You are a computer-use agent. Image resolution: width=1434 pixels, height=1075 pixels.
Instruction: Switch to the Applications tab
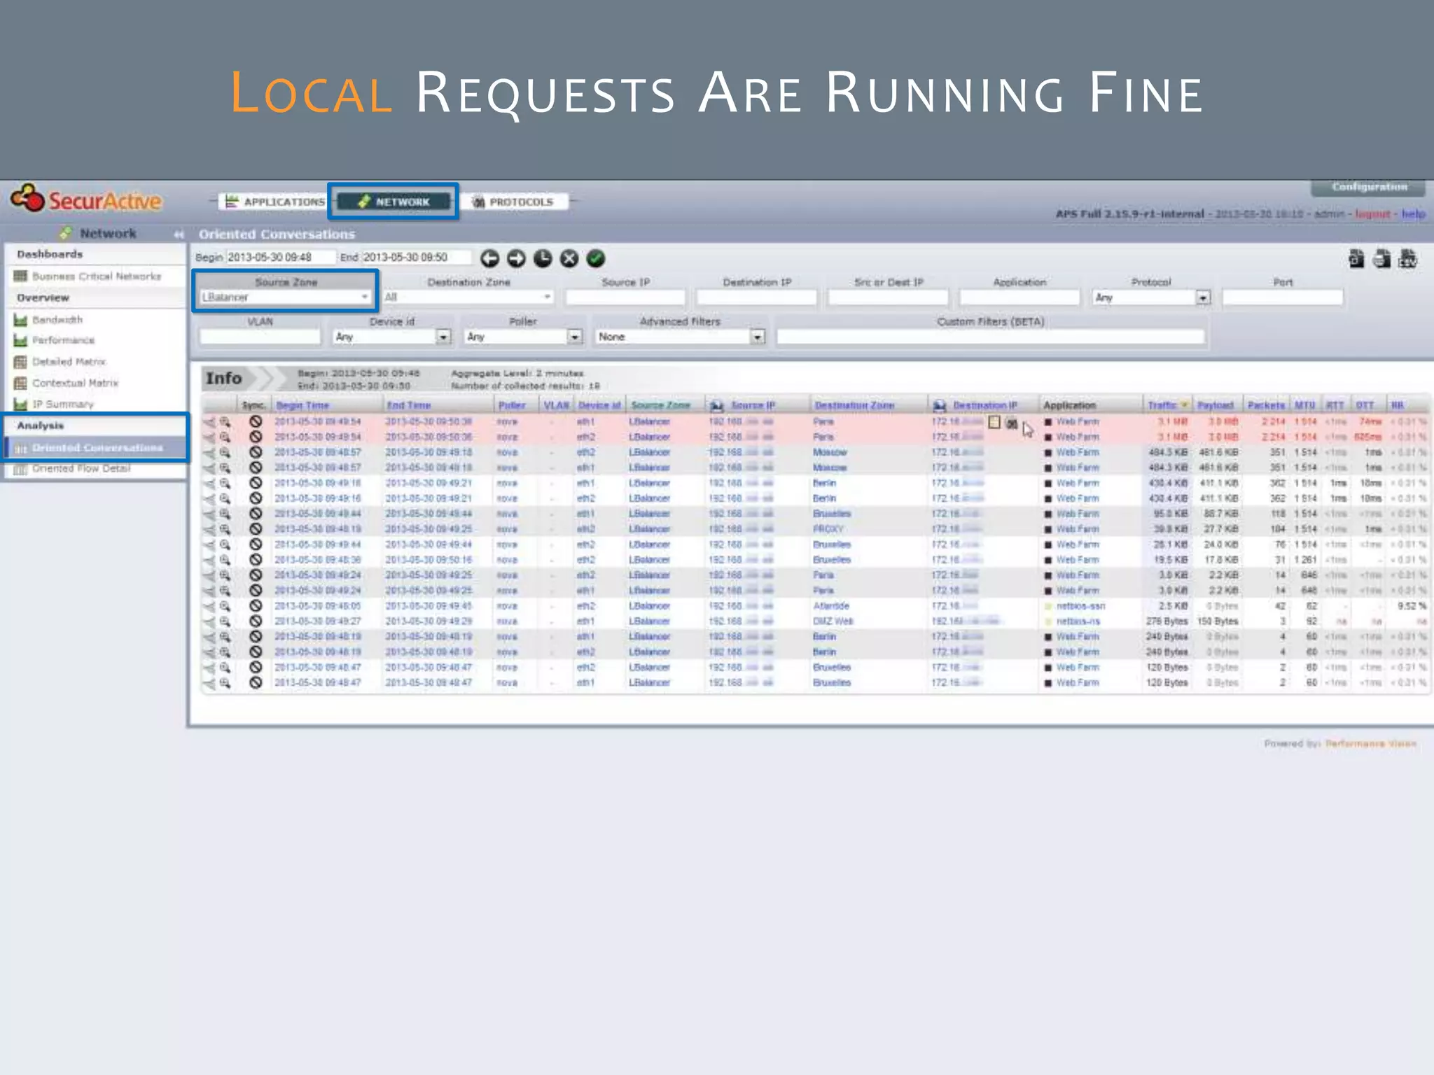(274, 202)
